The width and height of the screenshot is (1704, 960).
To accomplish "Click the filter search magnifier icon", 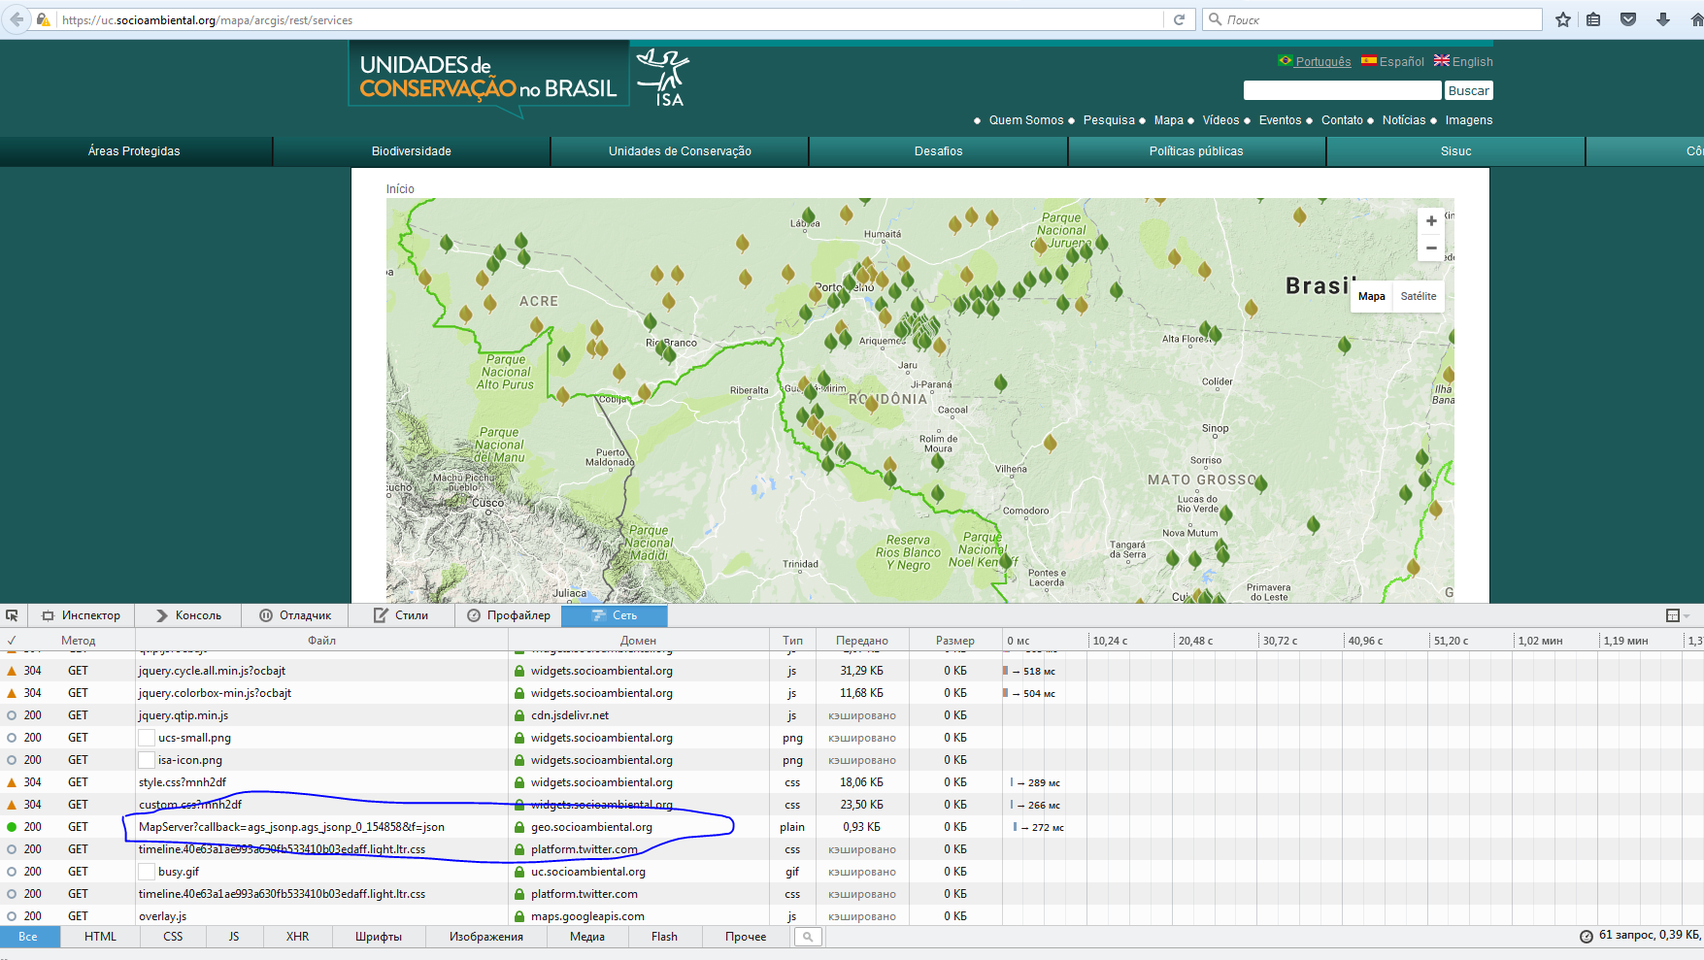I will tap(807, 937).
